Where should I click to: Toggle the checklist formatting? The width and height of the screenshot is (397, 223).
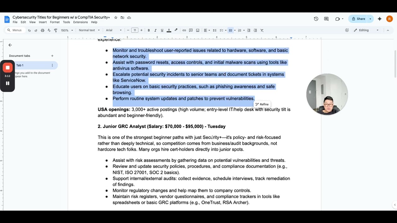(x=221, y=30)
